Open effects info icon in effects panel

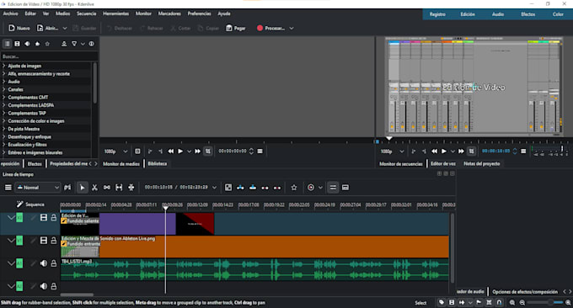point(91,44)
